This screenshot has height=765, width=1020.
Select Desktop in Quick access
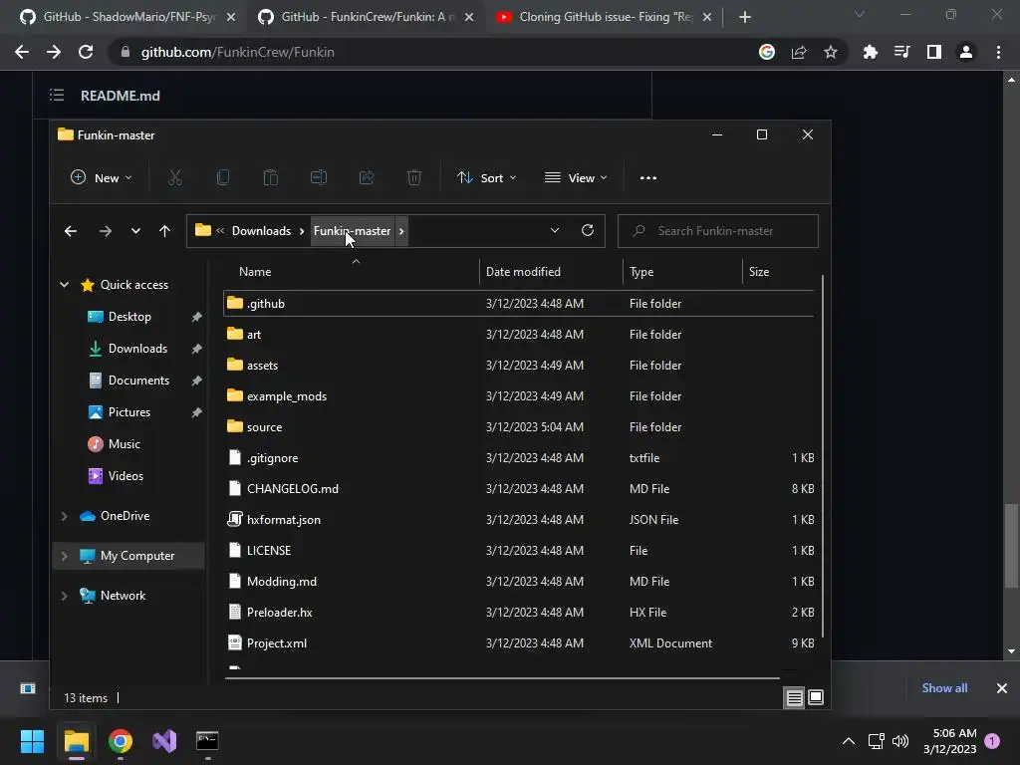point(129,317)
